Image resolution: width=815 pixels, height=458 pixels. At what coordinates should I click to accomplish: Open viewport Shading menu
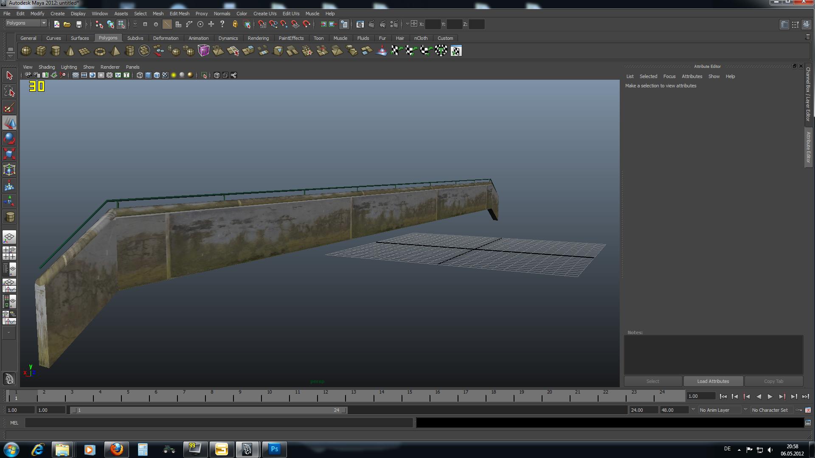[47, 67]
